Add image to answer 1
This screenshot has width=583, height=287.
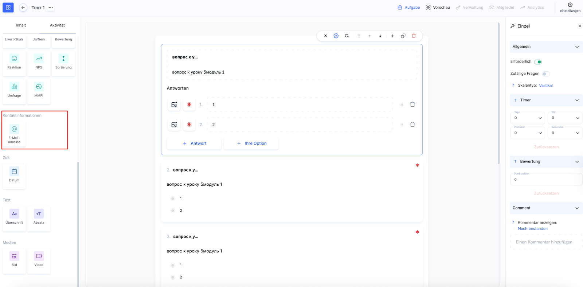[174, 105]
